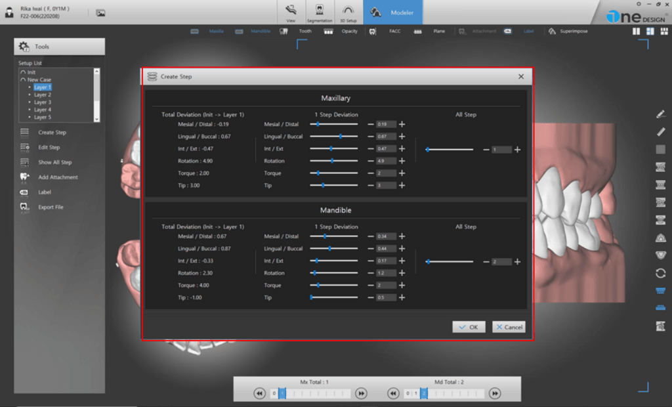The image size is (672, 407).
Task: Select Init in Setup List
Action: [31, 72]
